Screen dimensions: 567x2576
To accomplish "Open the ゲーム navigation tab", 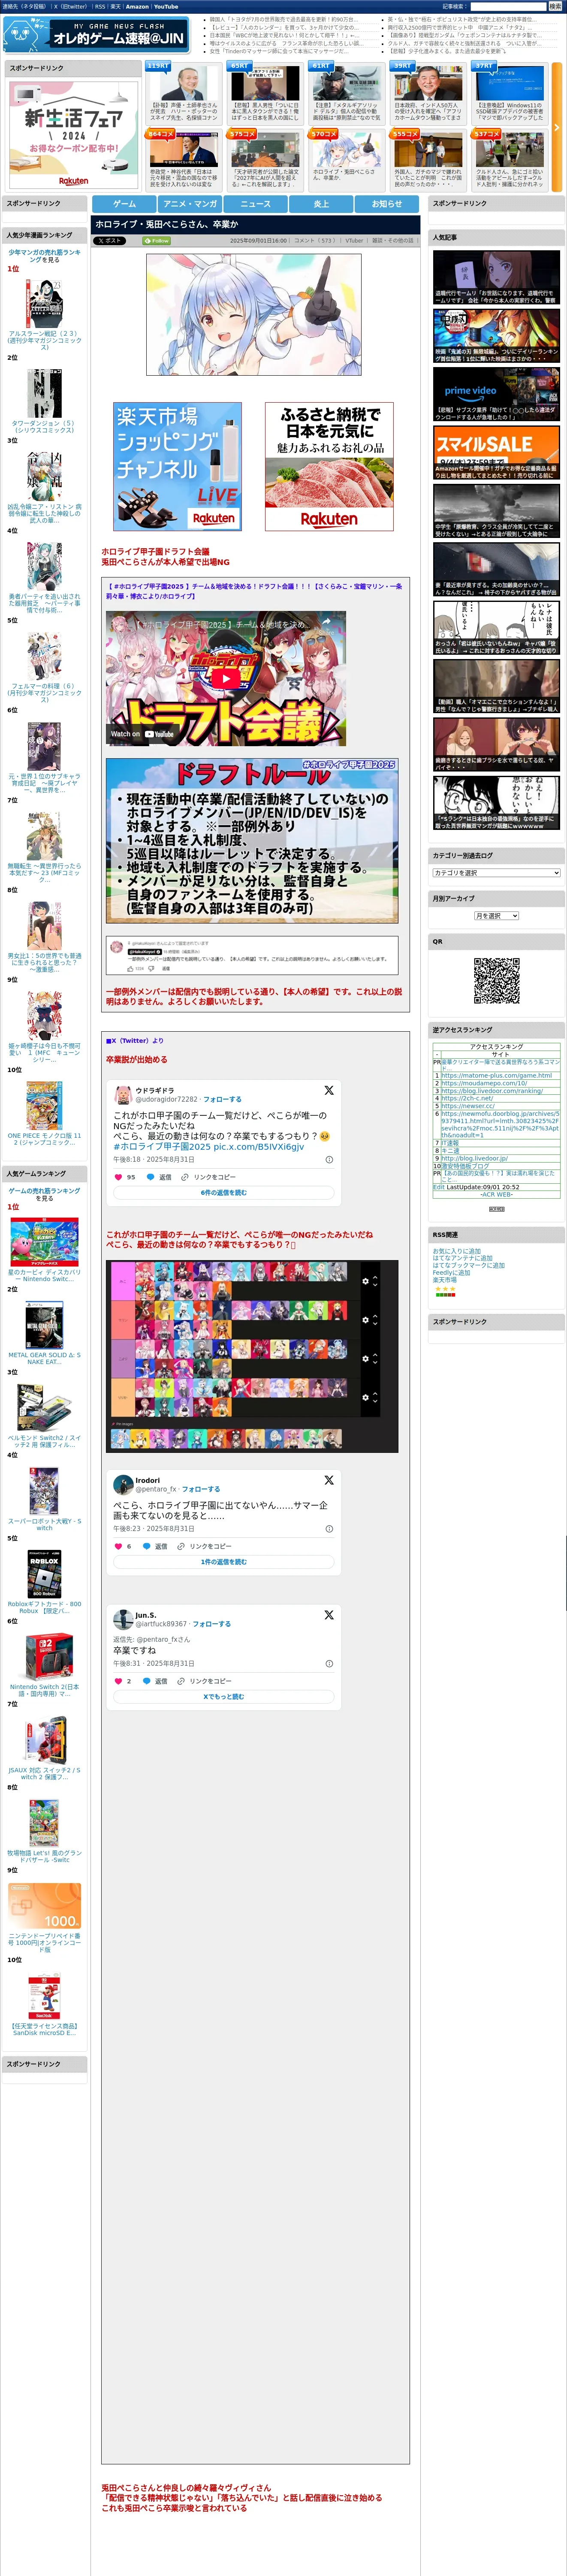I will pyautogui.click(x=125, y=204).
